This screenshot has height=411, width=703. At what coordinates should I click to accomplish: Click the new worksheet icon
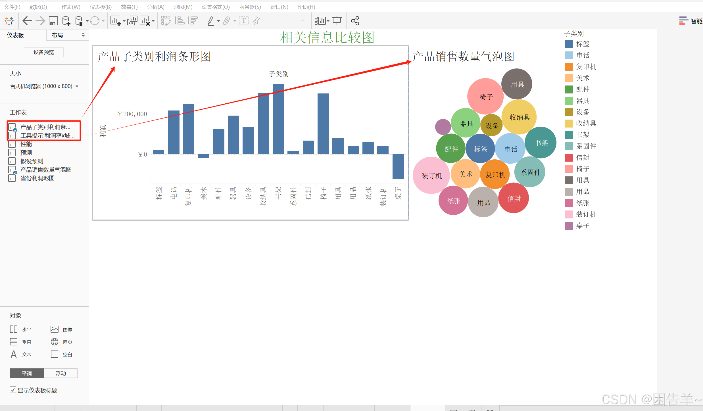click(116, 20)
